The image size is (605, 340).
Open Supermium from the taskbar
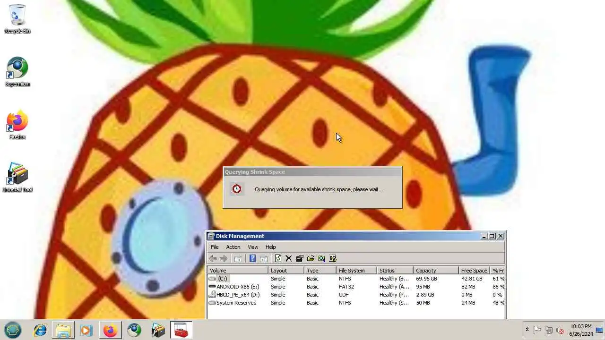[x=134, y=330]
